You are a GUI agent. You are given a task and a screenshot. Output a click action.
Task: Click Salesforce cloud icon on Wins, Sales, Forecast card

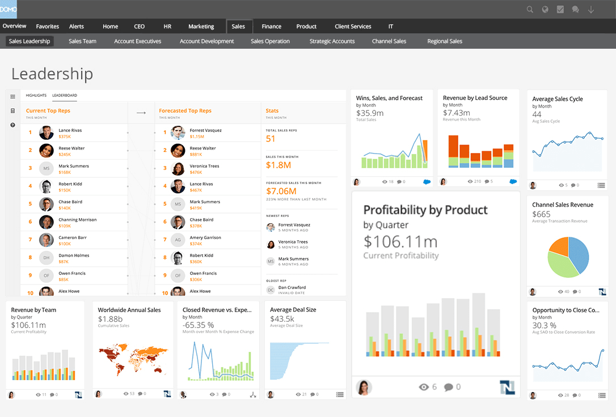427,182
